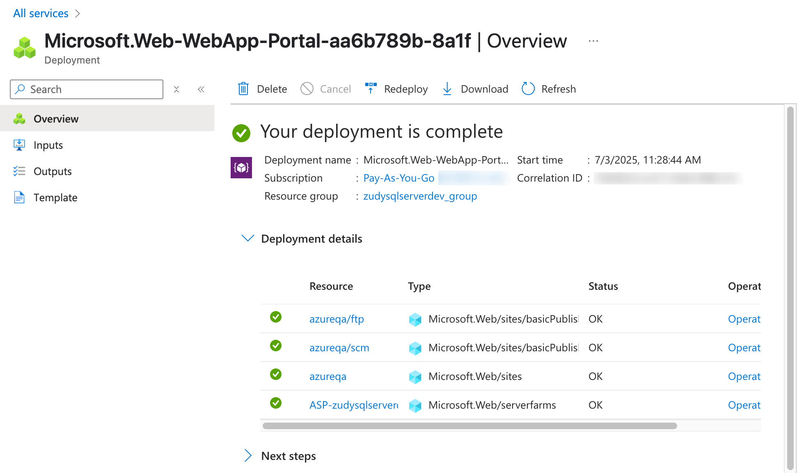Collapse the sidebar with the double chevron
Screen dimensions: 797x473
click(201, 89)
